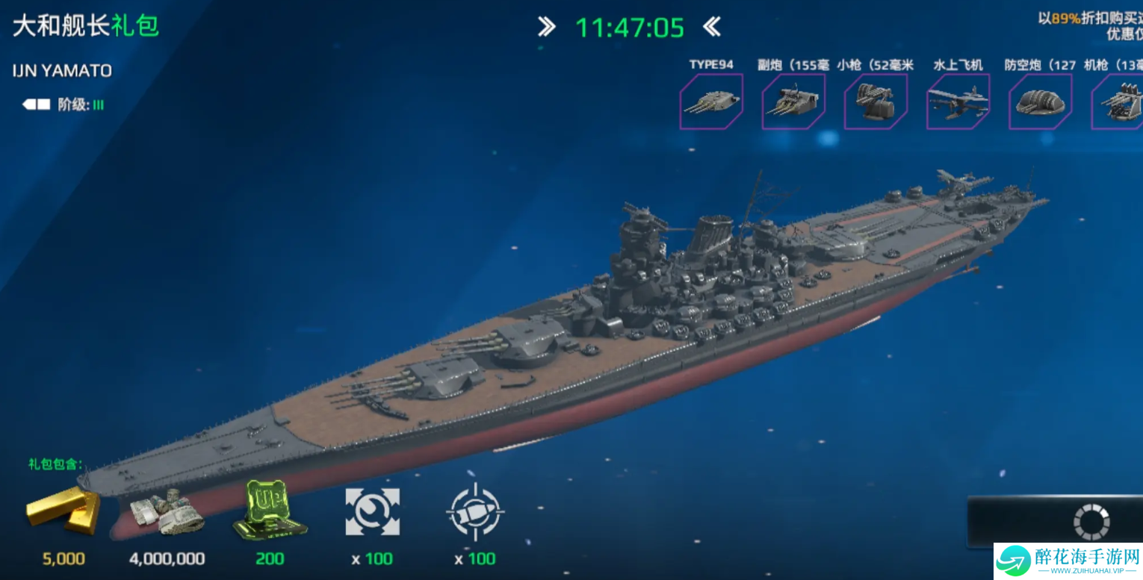Click the IJN YAMATO ship name
The image size is (1143, 580).
click(x=62, y=71)
